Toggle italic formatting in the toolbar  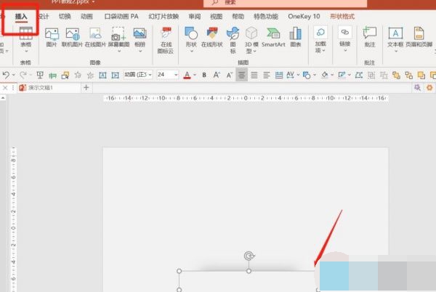(216, 74)
